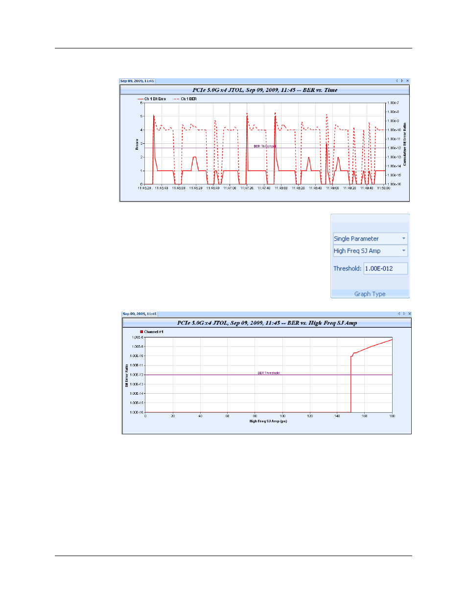Click the BER vs. High Freq SJ Amp title bar

[x=267, y=323]
